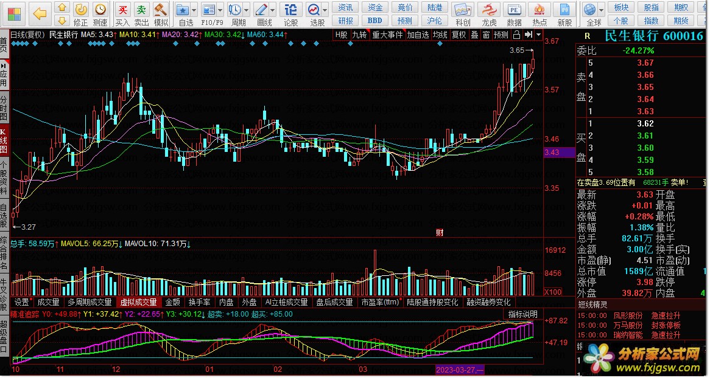Select the 金额 indicator tab
The height and width of the screenshot is (378, 710).
pyautogui.click(x=172, y=302)
